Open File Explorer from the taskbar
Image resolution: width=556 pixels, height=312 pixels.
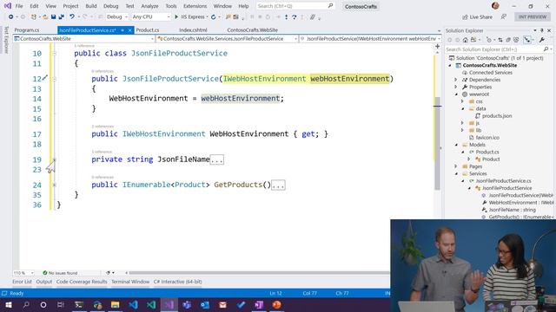[x=115, y=304]
